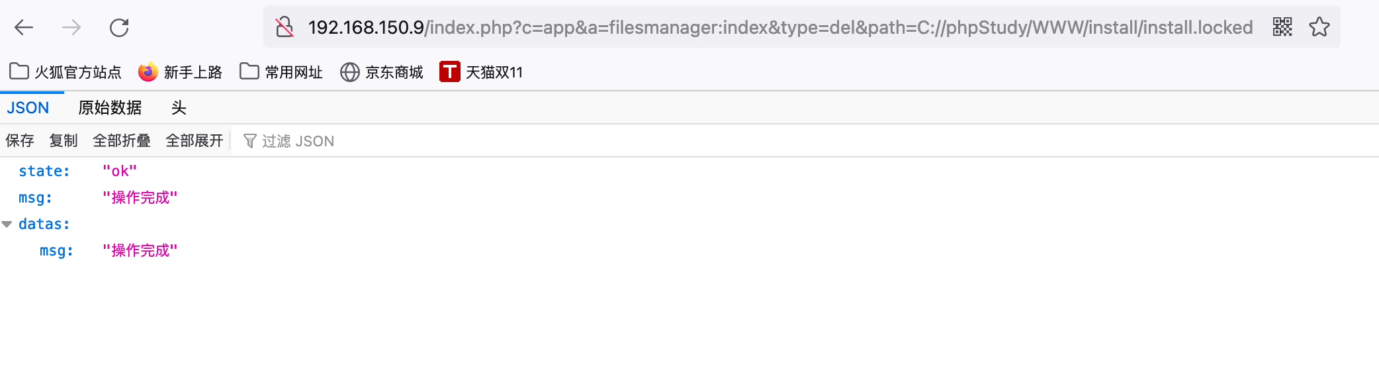The width and height of the screenshot is (1379, 368).
Task: Open the 常用网址 bookmark folder
Action: 281,71
